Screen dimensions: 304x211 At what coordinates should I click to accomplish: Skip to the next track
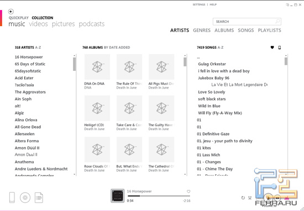pyautogui.click(x=277, y=198)
